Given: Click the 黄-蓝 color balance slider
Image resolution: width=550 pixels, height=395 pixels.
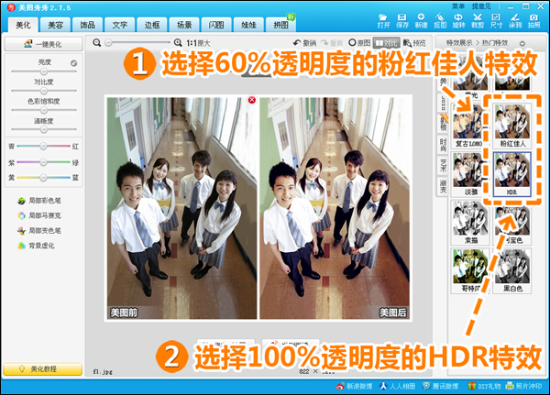Looking at the screenshot, I should [x=43, y=178].
